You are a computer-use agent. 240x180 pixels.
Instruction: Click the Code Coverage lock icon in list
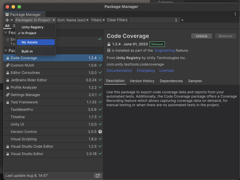tap(8, 58)
